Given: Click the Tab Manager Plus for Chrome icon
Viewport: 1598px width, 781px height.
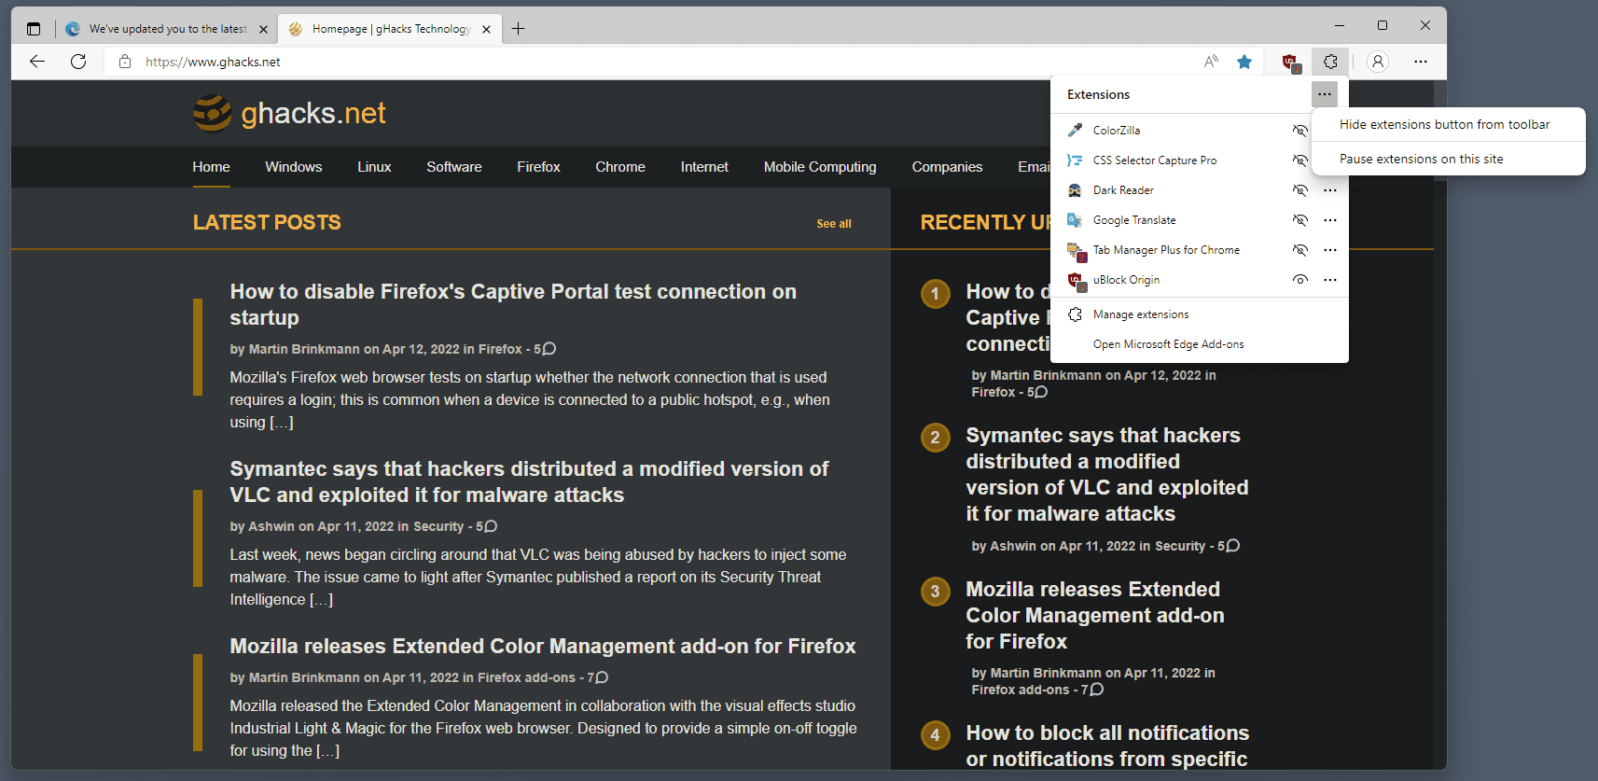Looking at the screenshot, I should (x=1076, y=250).
